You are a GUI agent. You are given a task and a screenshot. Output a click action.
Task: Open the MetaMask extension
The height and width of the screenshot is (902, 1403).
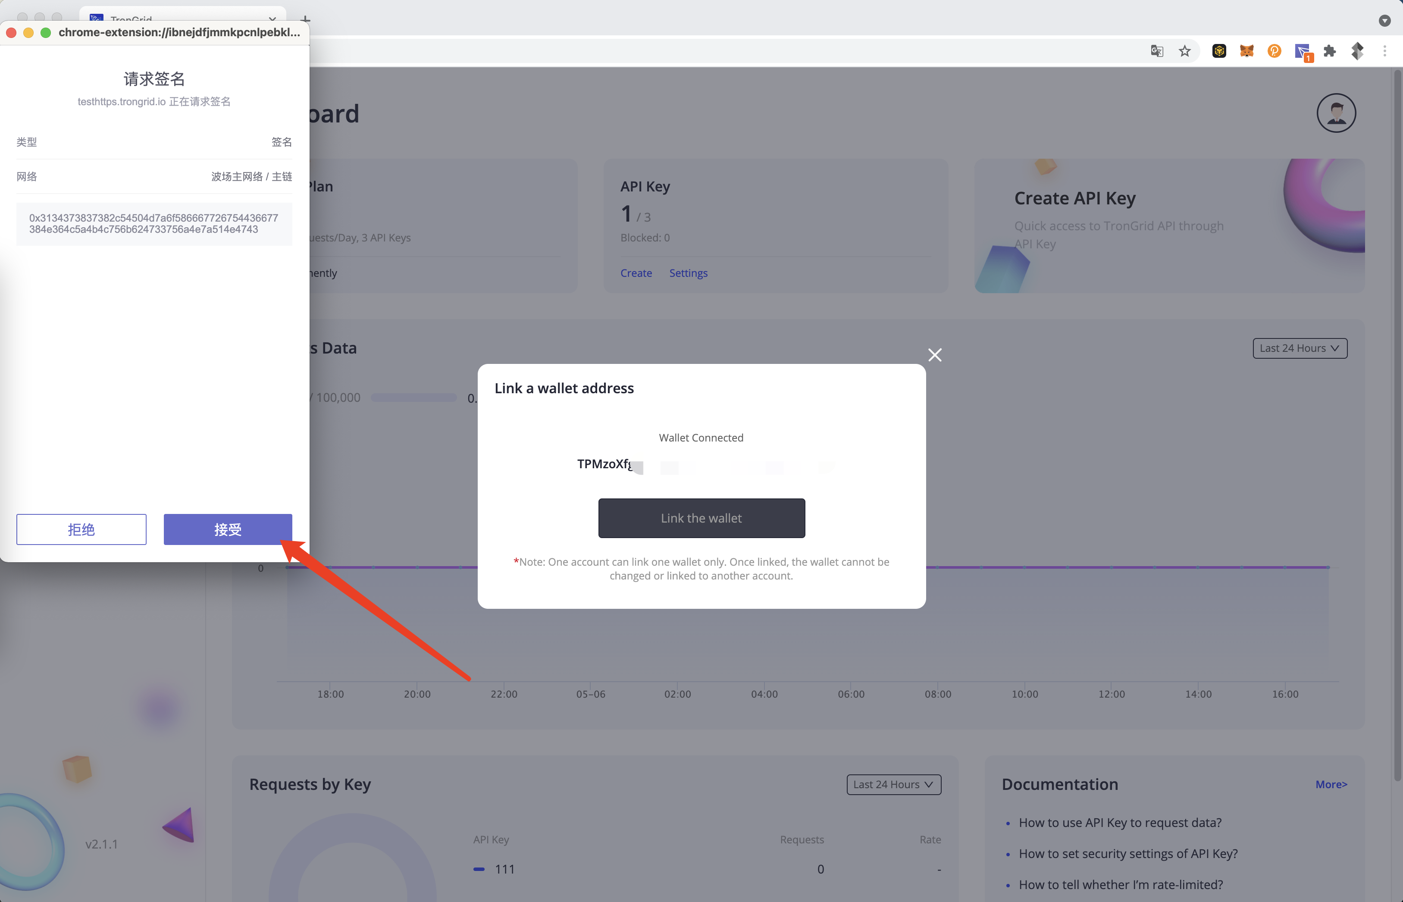click(1247, 51)
